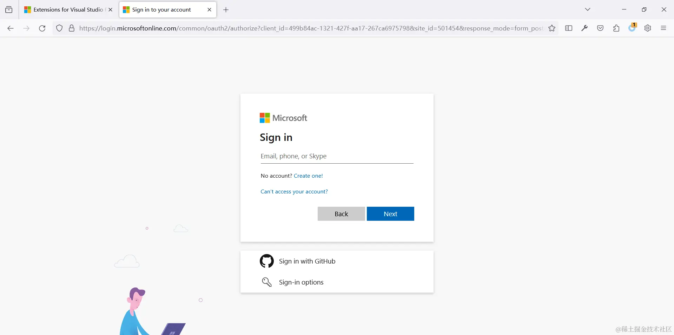The width and height of the screenshot is (674, 335).
Task: Close the browser window
Action: point(664,9)
